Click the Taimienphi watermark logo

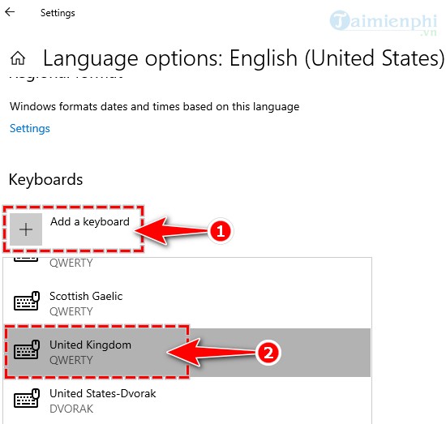pyautogui.click(x=383, y=22)
